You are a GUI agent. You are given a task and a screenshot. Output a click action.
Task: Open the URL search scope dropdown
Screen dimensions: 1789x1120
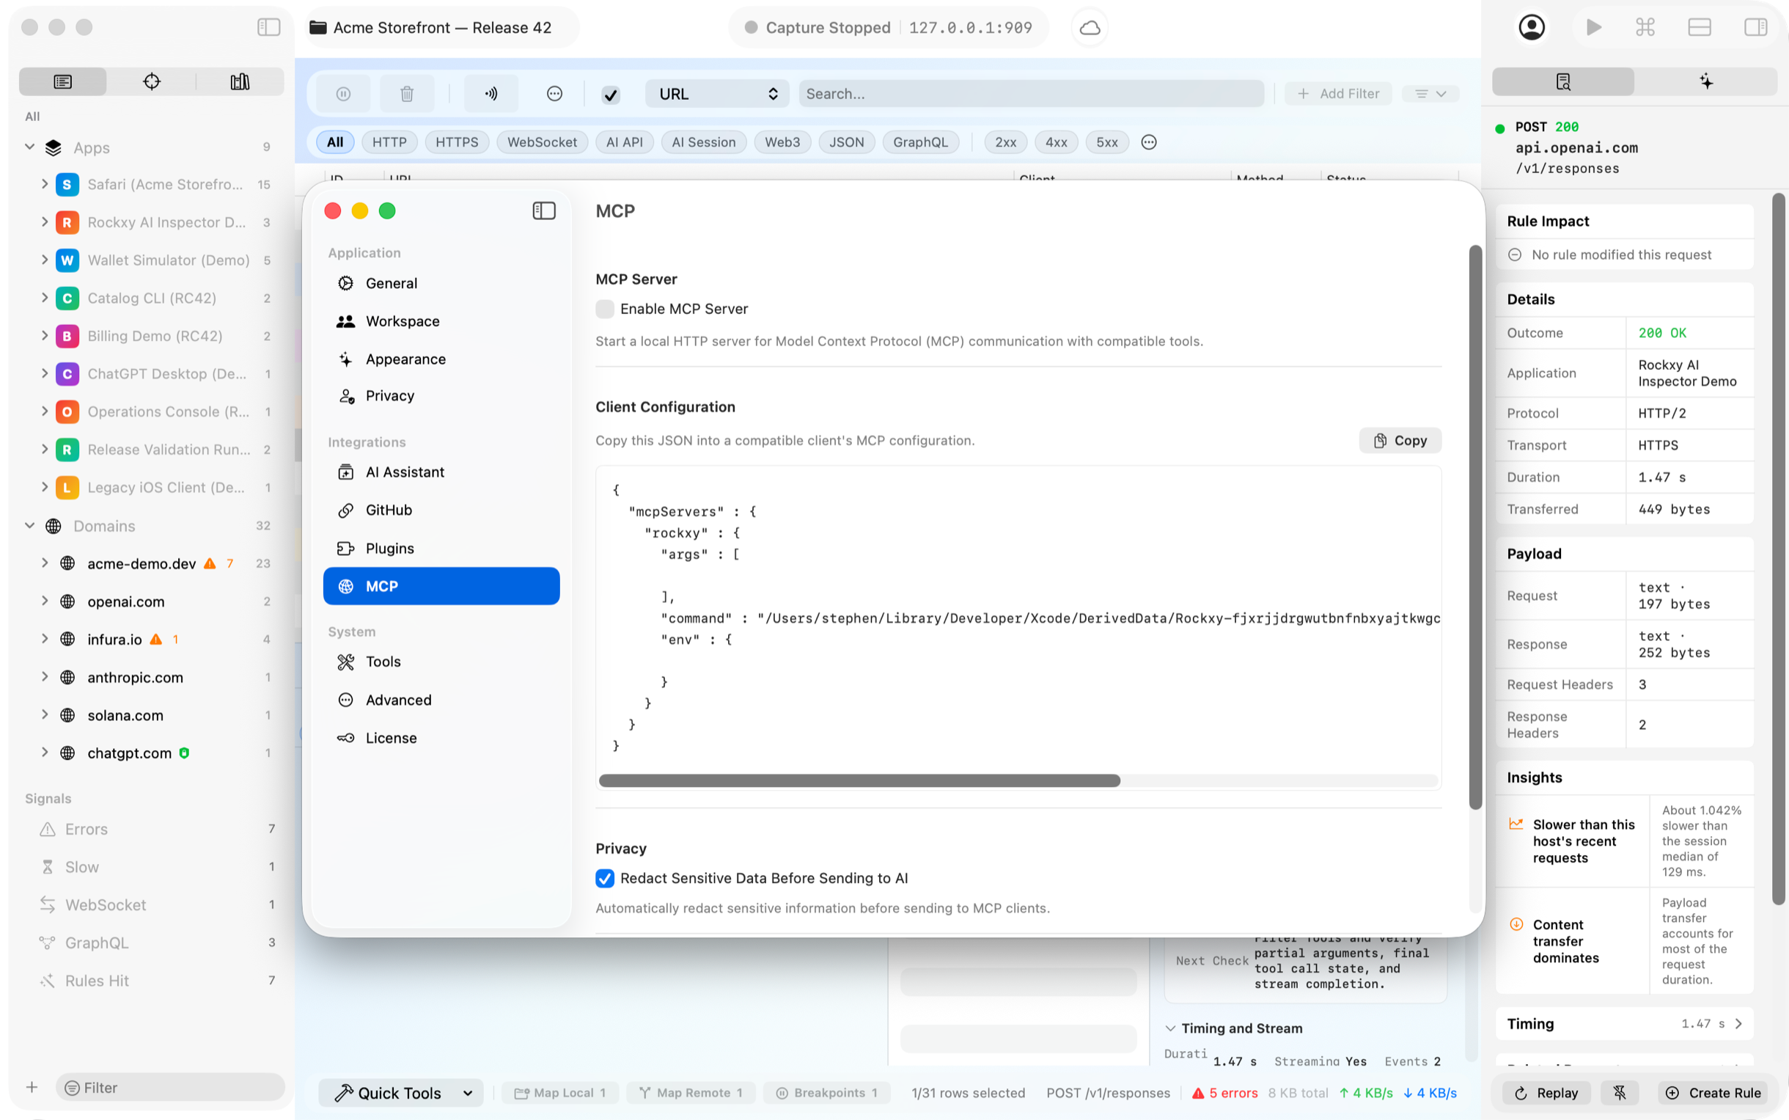tap(717, 94)
